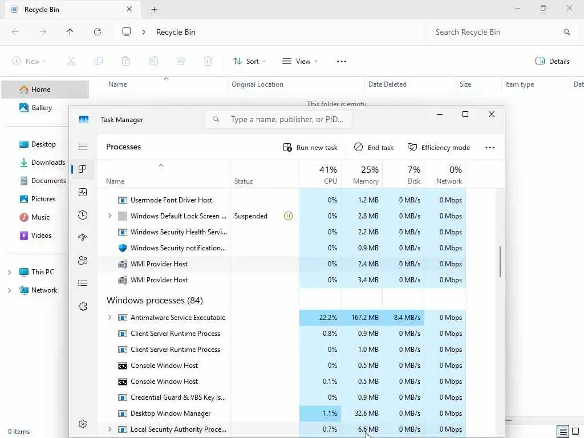Open the New dropdown in Explorer
The image size is (584, 438).
(29, 62)
